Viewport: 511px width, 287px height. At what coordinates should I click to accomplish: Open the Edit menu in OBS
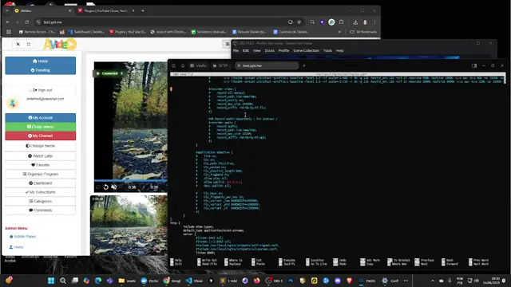click(246, 51)
